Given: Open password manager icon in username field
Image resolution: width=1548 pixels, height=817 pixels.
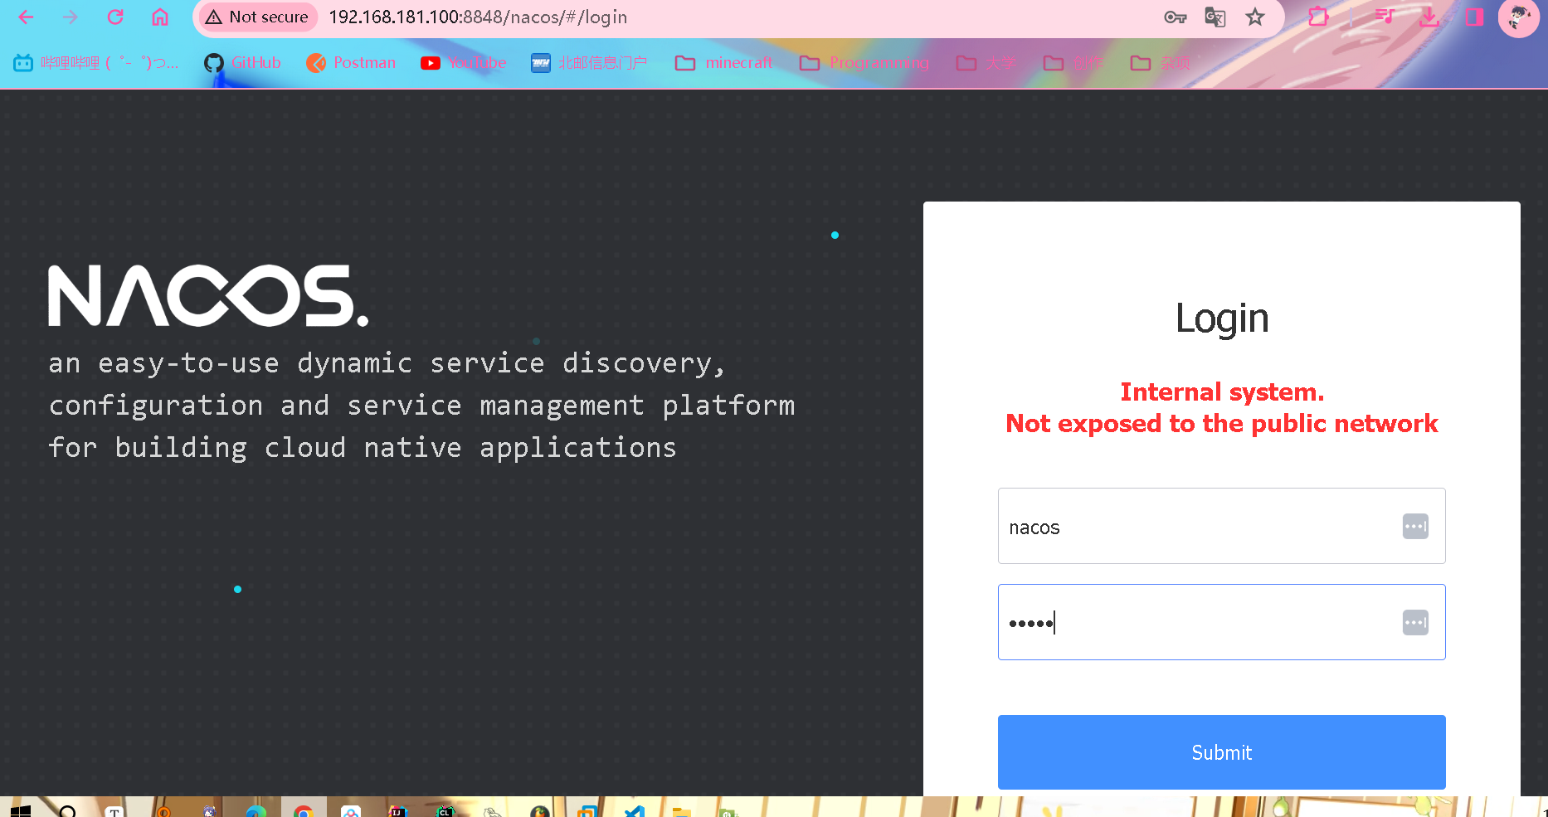Looking at the screenshot, I should [x=1415, y=526].
